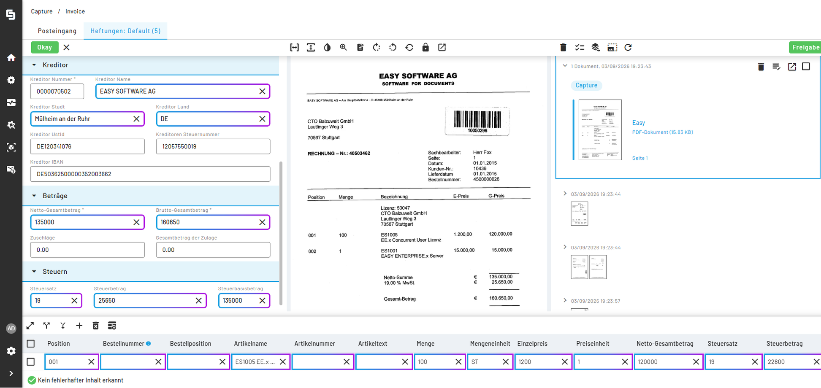Collapse the Steuern section
The image size is (821, 388).
pyautogui.click(x=34, y=272)
